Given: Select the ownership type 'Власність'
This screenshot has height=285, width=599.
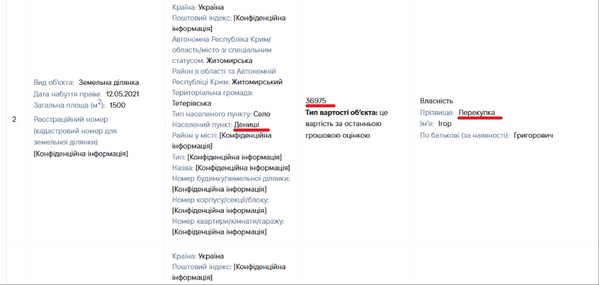Looking at the screenshot, I should click(x=436, y=101).
